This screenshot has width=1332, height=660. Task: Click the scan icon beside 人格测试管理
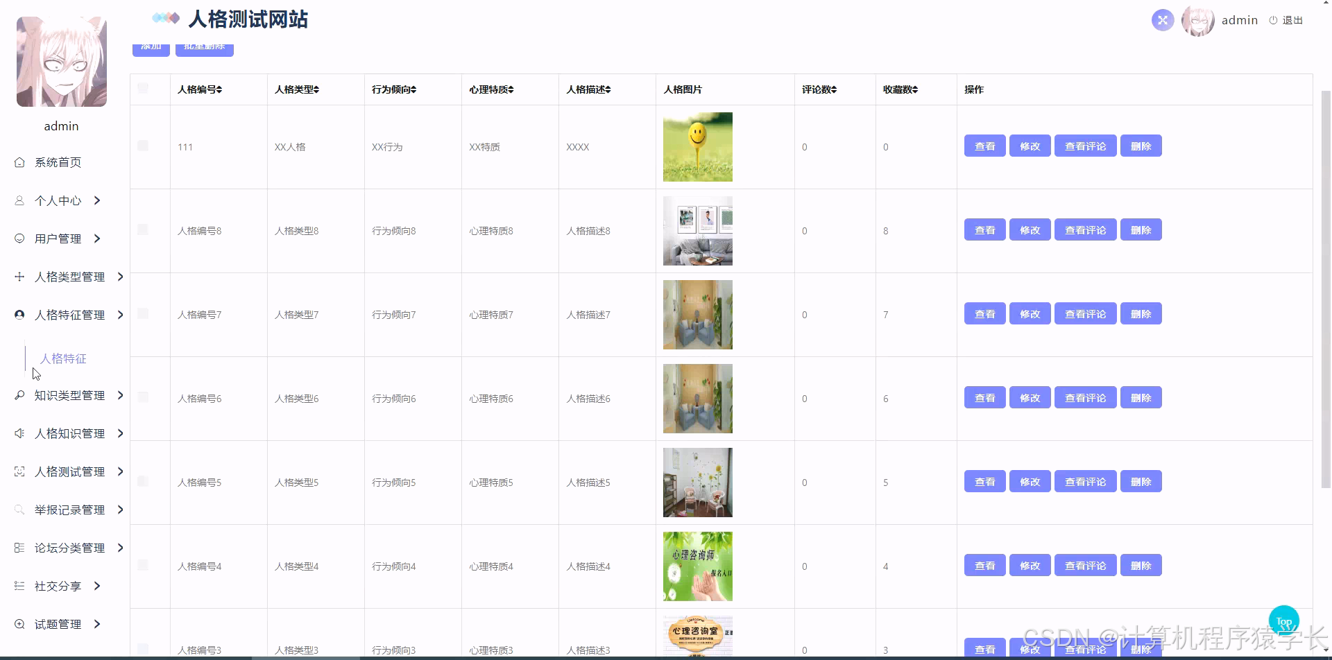click(19, 471)
